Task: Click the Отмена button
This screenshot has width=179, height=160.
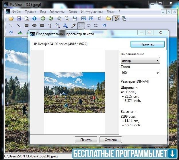Action: click(111, 140)
